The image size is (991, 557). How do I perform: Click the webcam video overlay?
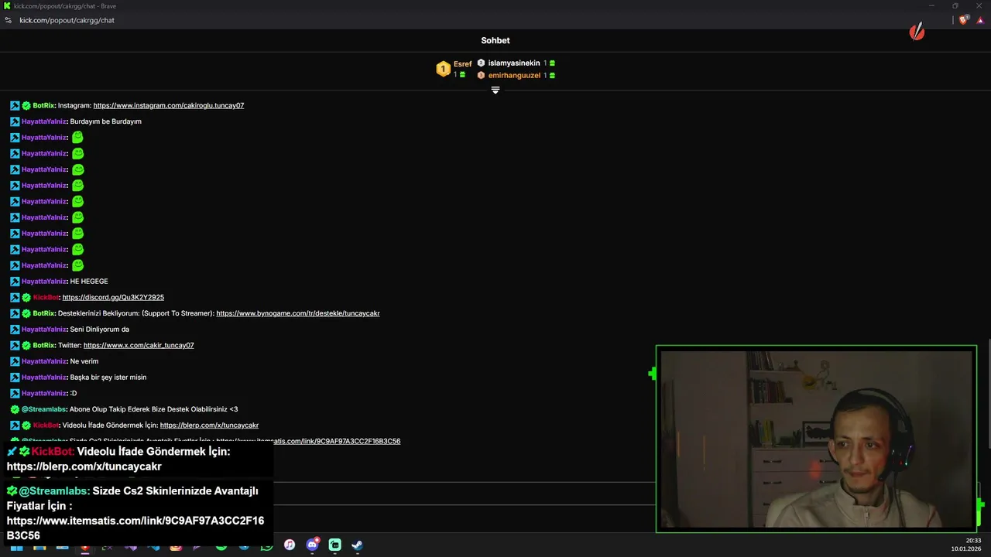pyautogui.click(x=816, y=439)
